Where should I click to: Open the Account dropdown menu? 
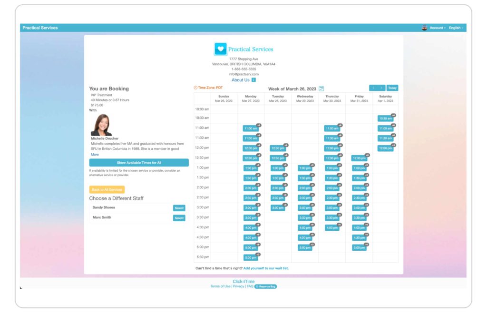pos(438,28)
